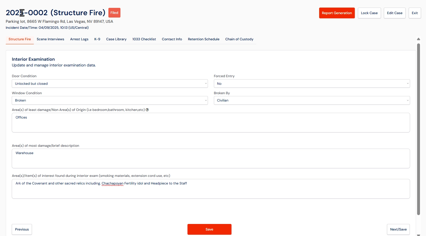Click the Previous button

click(22, 229)
